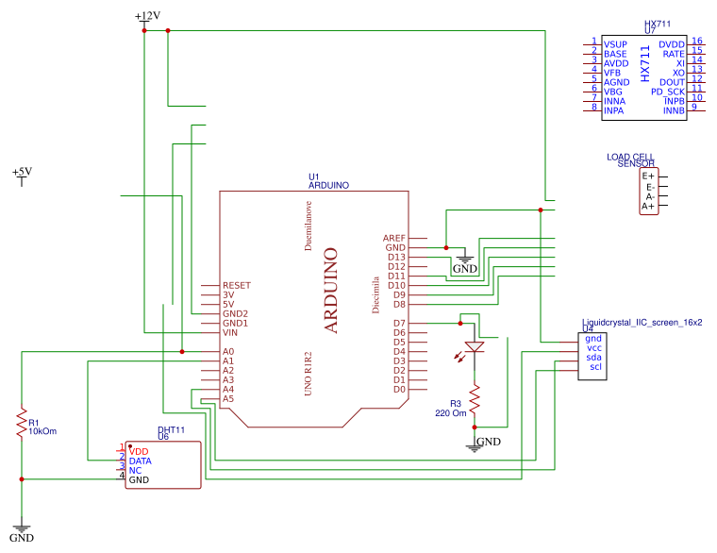
Task: Click the Arduino 'A0' pin label
Action: 228,352
